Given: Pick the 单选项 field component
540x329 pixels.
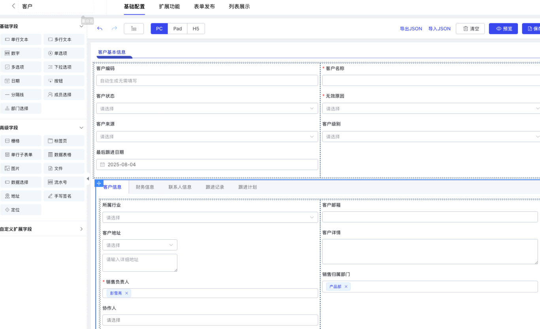Looking at the screenshot, I should coord(64,53).
